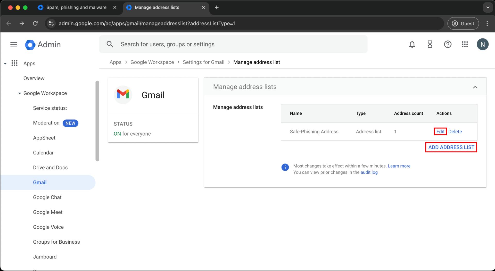Reload the page

pos(35,23)
